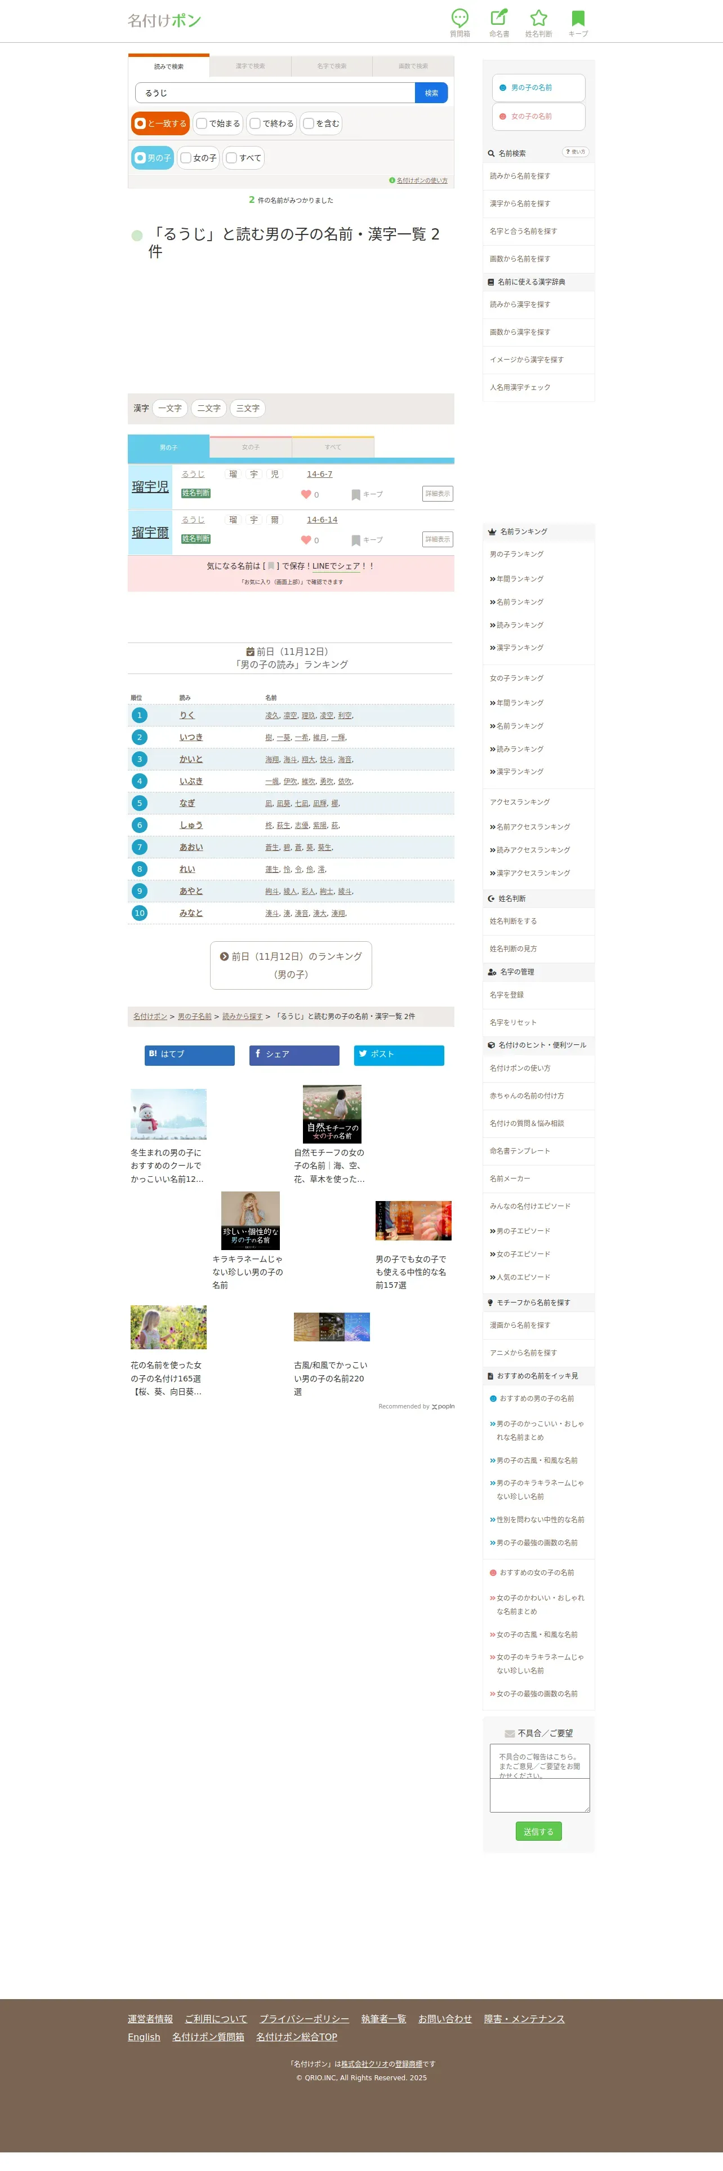The height and width of the screenshot is (2171, 723).
Task: Click 詳細表示 for 瑠宇児
Action: [438, 494]
